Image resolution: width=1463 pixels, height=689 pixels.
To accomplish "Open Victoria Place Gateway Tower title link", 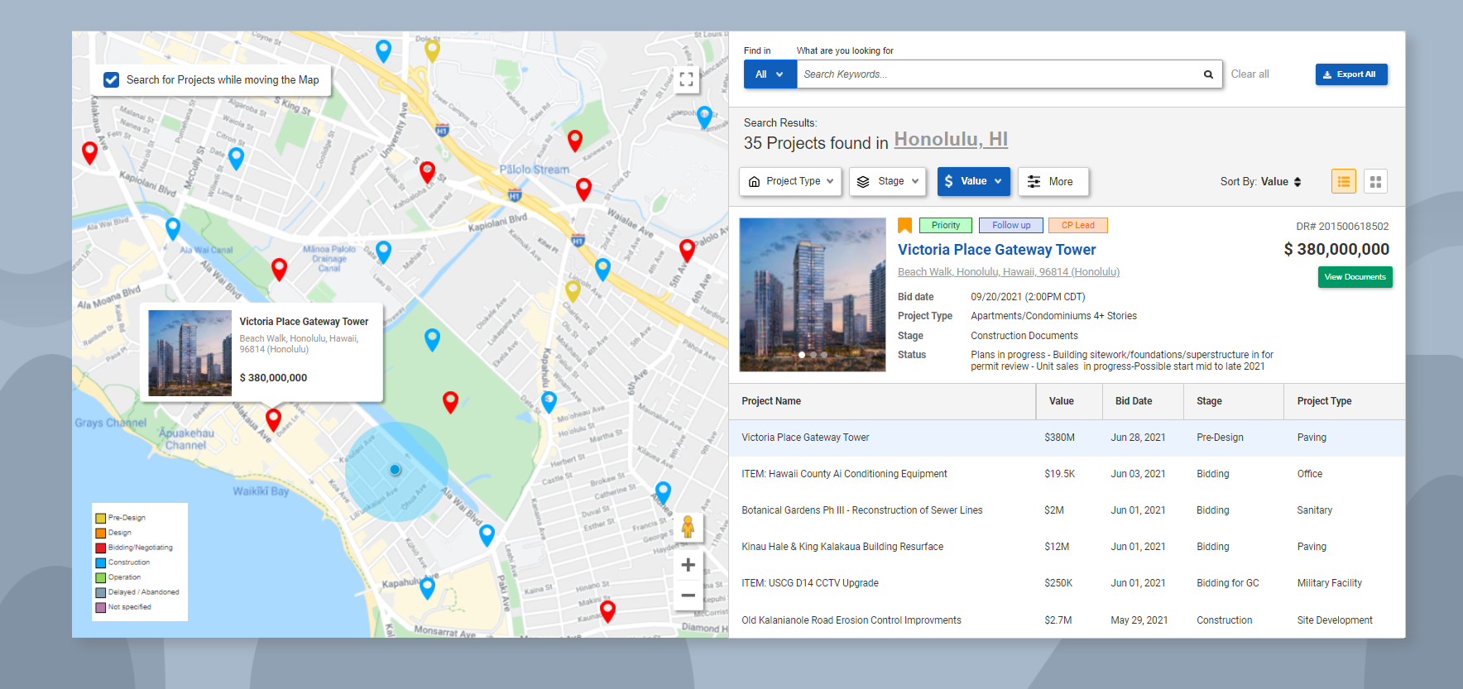I will click(996, 250).
